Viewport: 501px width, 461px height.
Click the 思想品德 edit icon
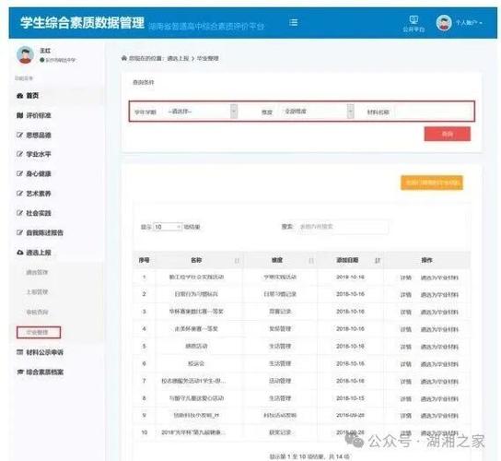click(x=20, y=135)
